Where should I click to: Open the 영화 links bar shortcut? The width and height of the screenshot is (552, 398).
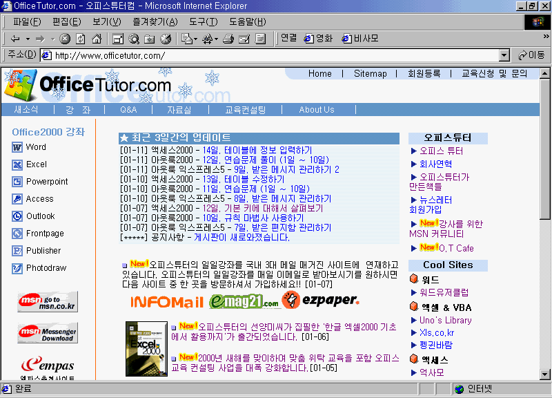pos(318,39)
